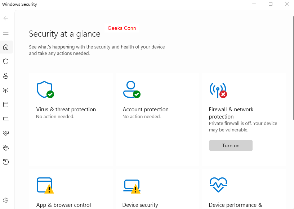Screen dimensions: 294x209
Task: Turn on the private firewall
Action: pyautogui.click(x=231, y=145)
